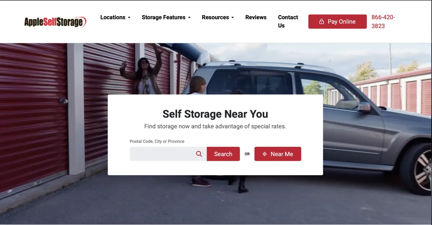Call the 866-420-3823 phone number link
The image size is (432, 225).
(x=383, y=22)
